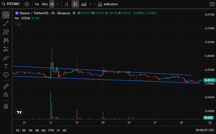
Task: Select the Text annotation tool
Action: click(6, 66)
